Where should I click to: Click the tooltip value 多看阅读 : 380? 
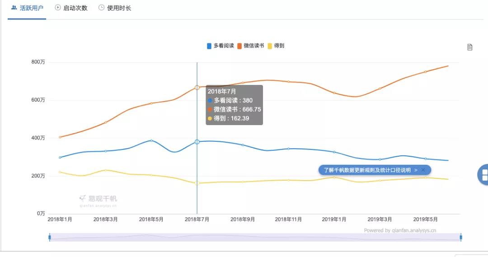[230, 100]
